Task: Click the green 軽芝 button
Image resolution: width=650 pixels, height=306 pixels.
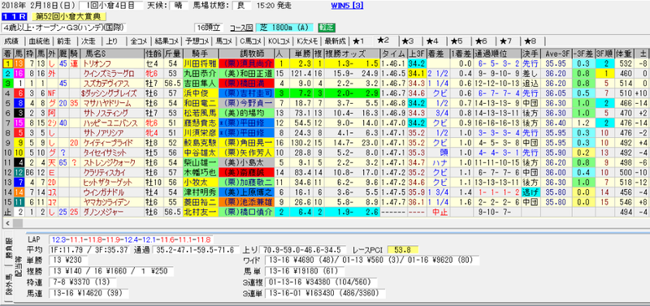Action: point(327,28)
